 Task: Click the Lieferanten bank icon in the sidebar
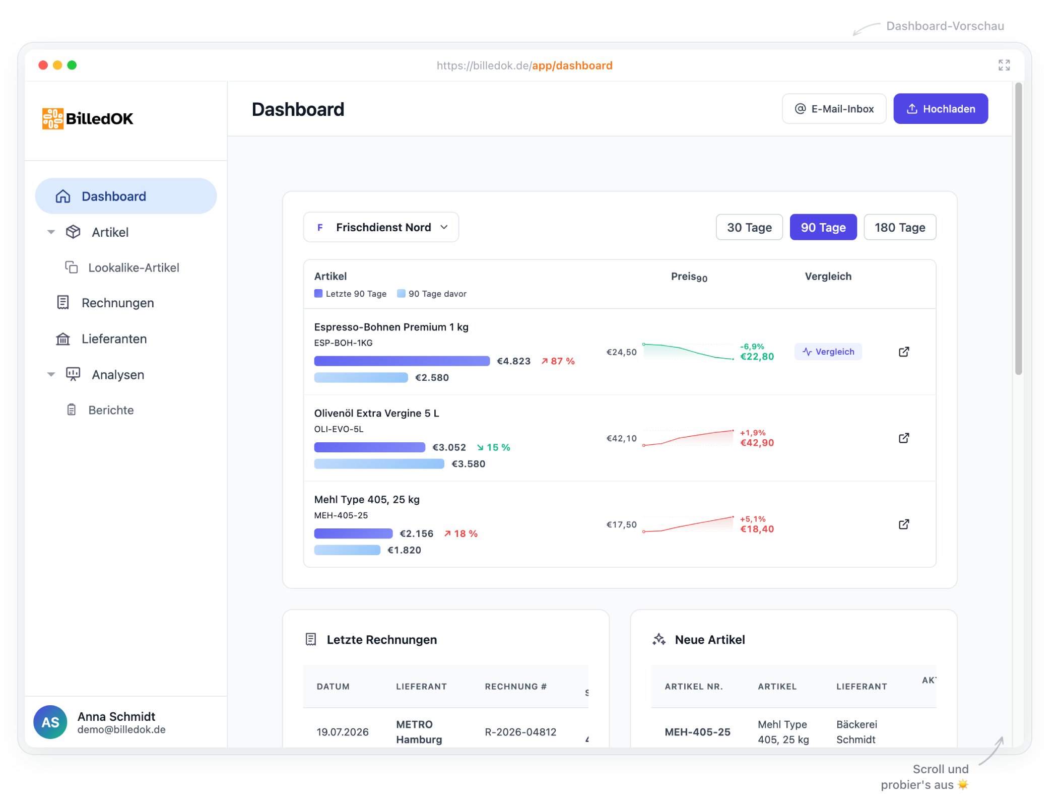pos(62,339)
